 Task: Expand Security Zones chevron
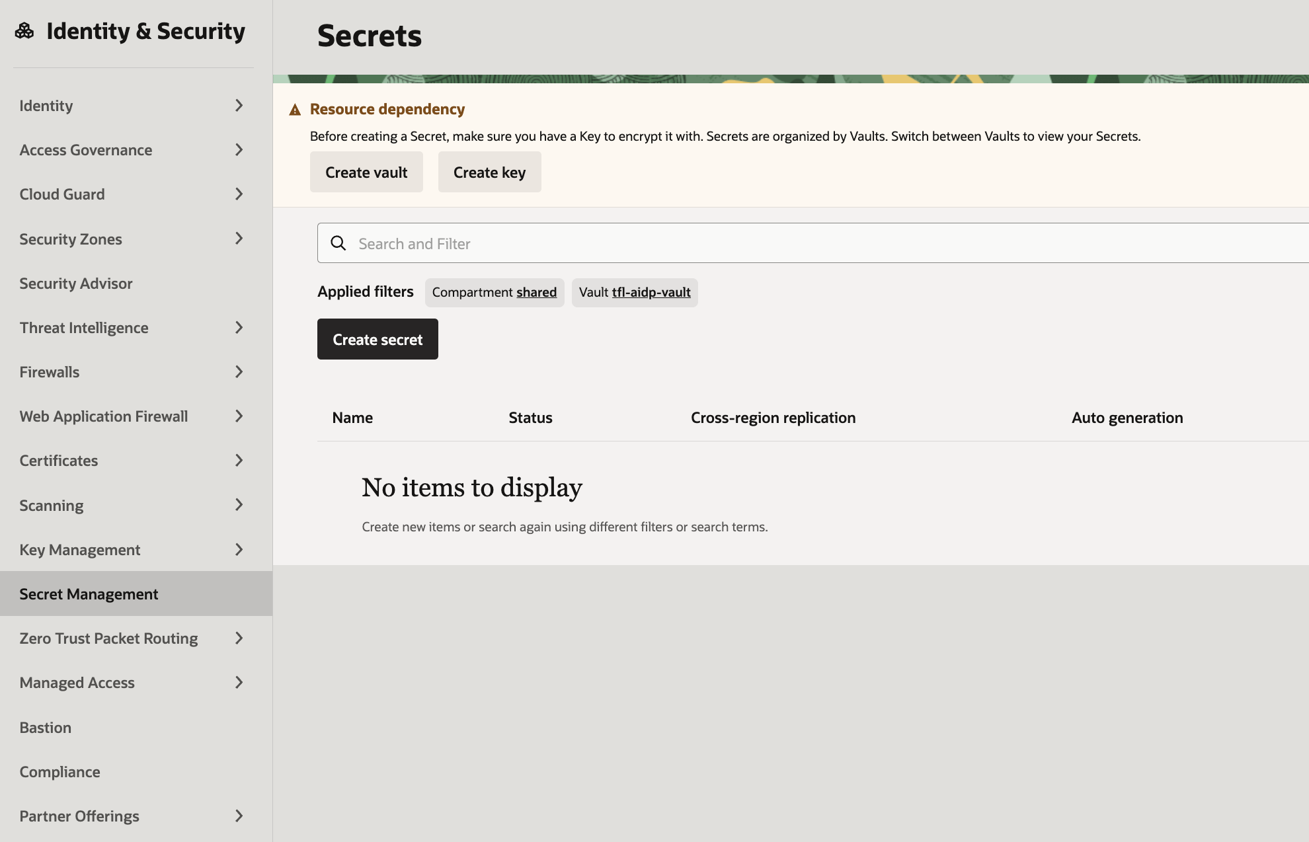click(239, 239)
